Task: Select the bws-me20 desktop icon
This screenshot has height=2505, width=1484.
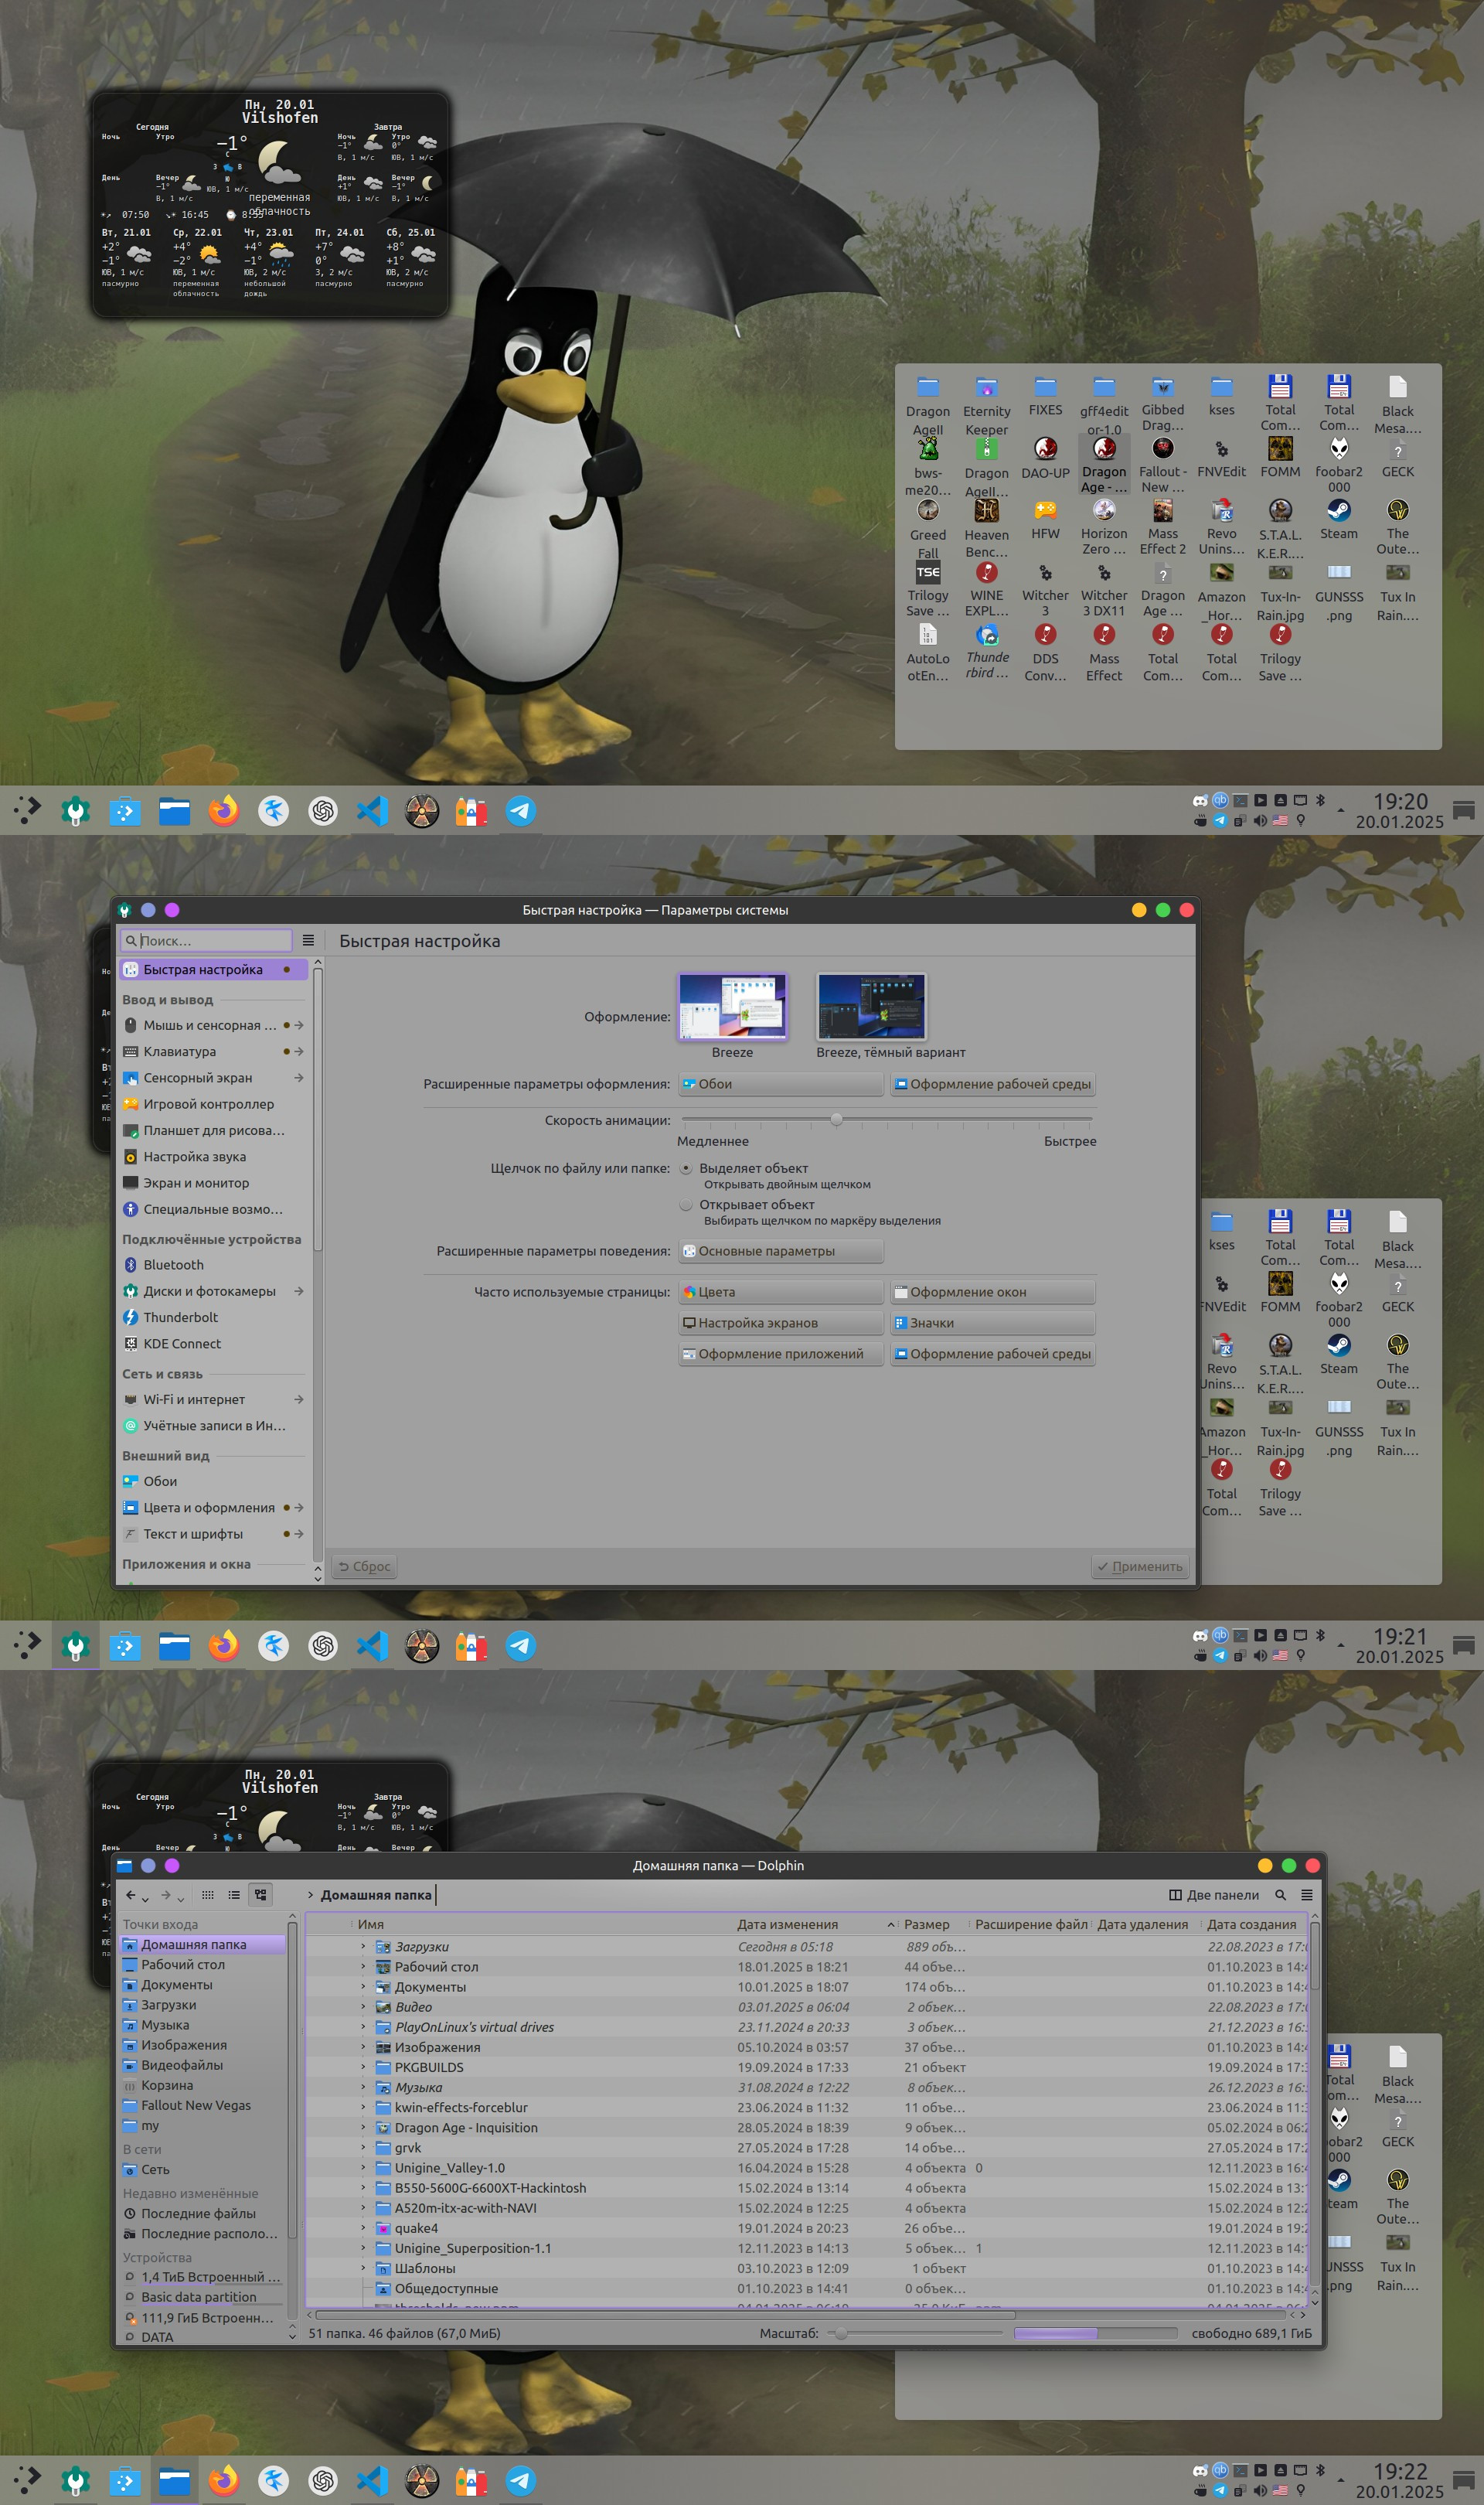Action: point(927,467)
